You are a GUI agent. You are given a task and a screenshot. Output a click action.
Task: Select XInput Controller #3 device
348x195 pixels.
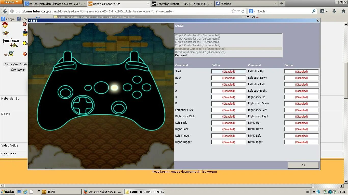click(228, 42)
